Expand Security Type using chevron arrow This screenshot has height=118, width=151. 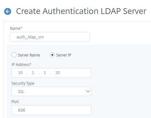[x=88, y=91]
